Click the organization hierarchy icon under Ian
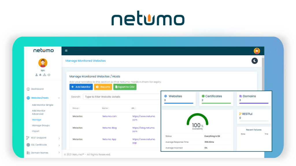Image resolution: width=296 pixels, height=166 pixels. pos(45,75)
